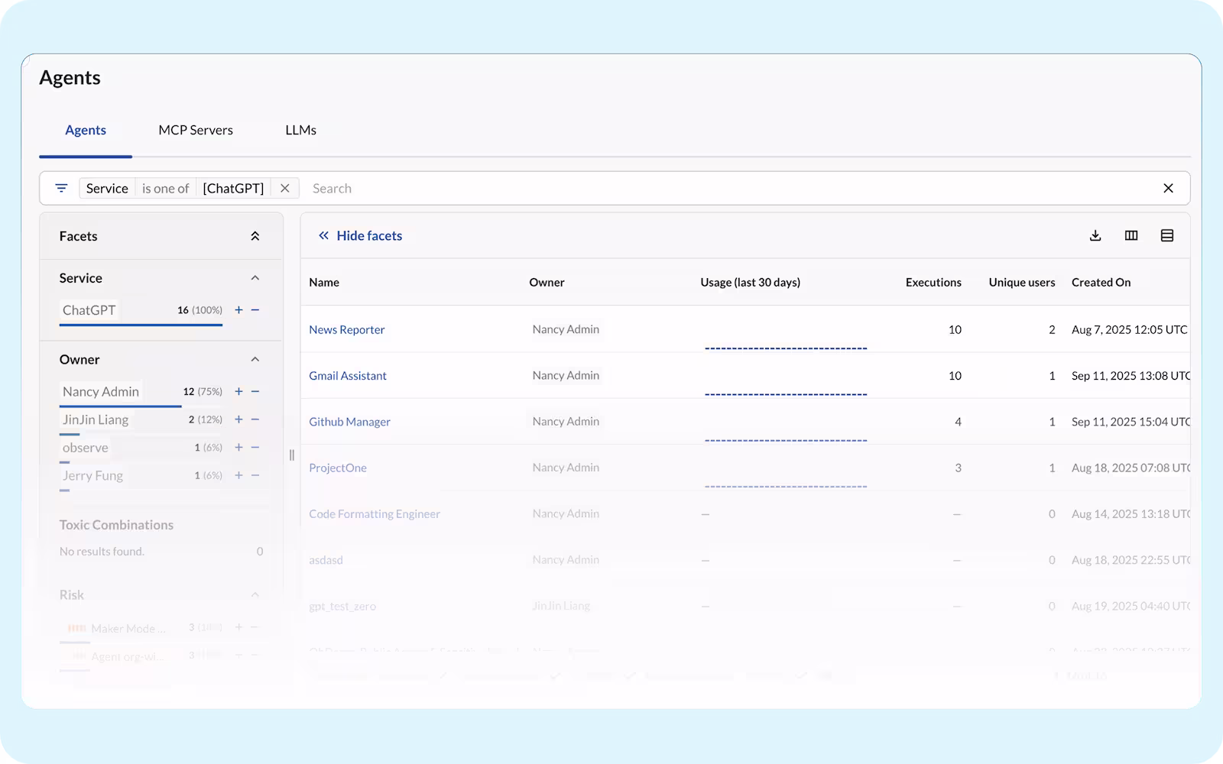This screenshot has height=764, width=1223.
Task: Collapse the Risk facet section
Action: [255, 594]
